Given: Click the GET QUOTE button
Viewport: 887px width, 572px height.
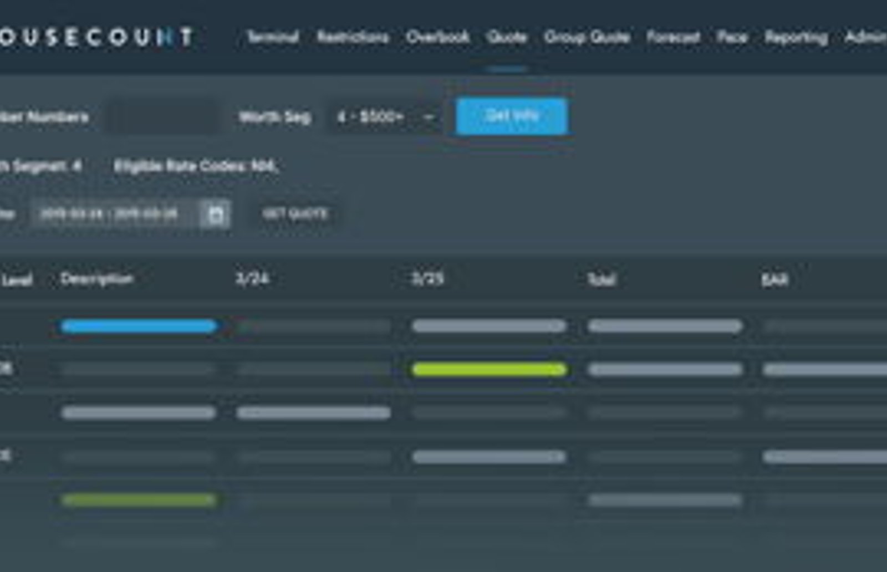Looking at the screenshot, I should coord(295,214).
